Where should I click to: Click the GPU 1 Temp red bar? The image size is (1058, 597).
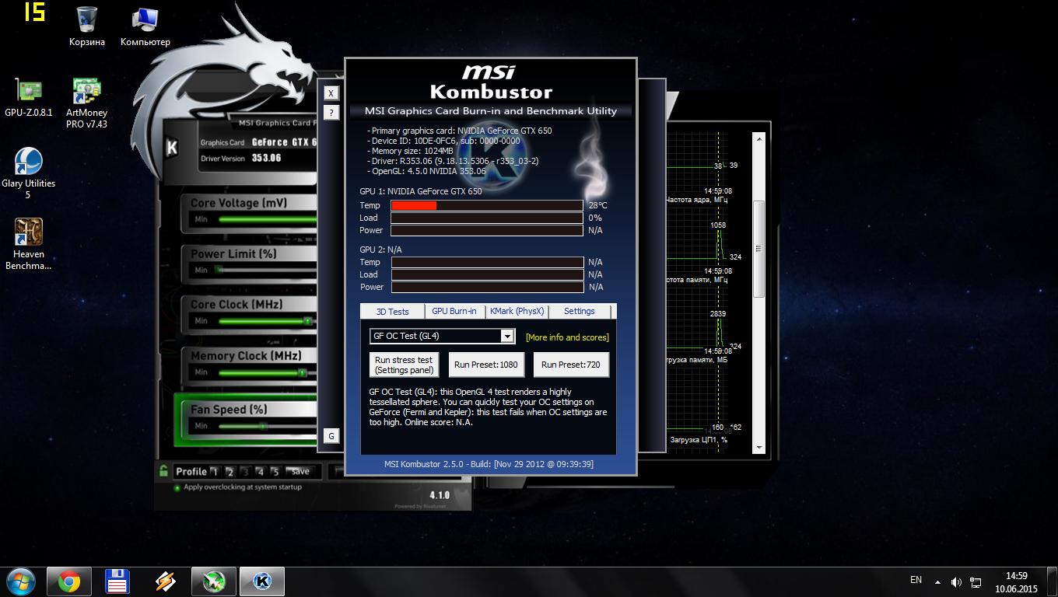pos(414,205)
